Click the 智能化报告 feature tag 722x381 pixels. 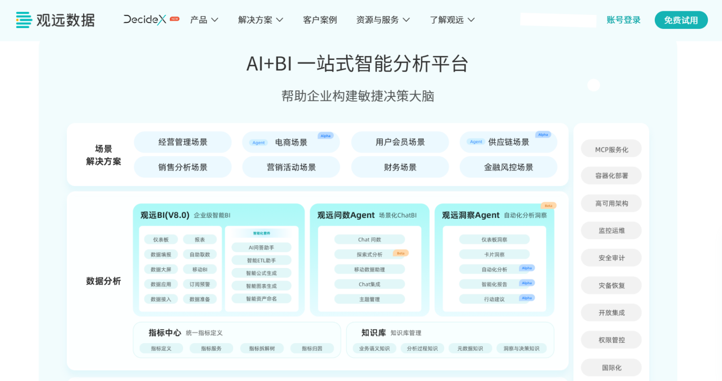494,284
